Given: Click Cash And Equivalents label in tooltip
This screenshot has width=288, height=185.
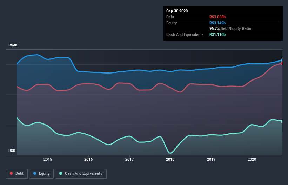Looking at the screenshot, I should point(185,34).
